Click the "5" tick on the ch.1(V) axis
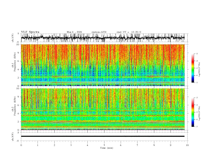 (x=18, y=34)
